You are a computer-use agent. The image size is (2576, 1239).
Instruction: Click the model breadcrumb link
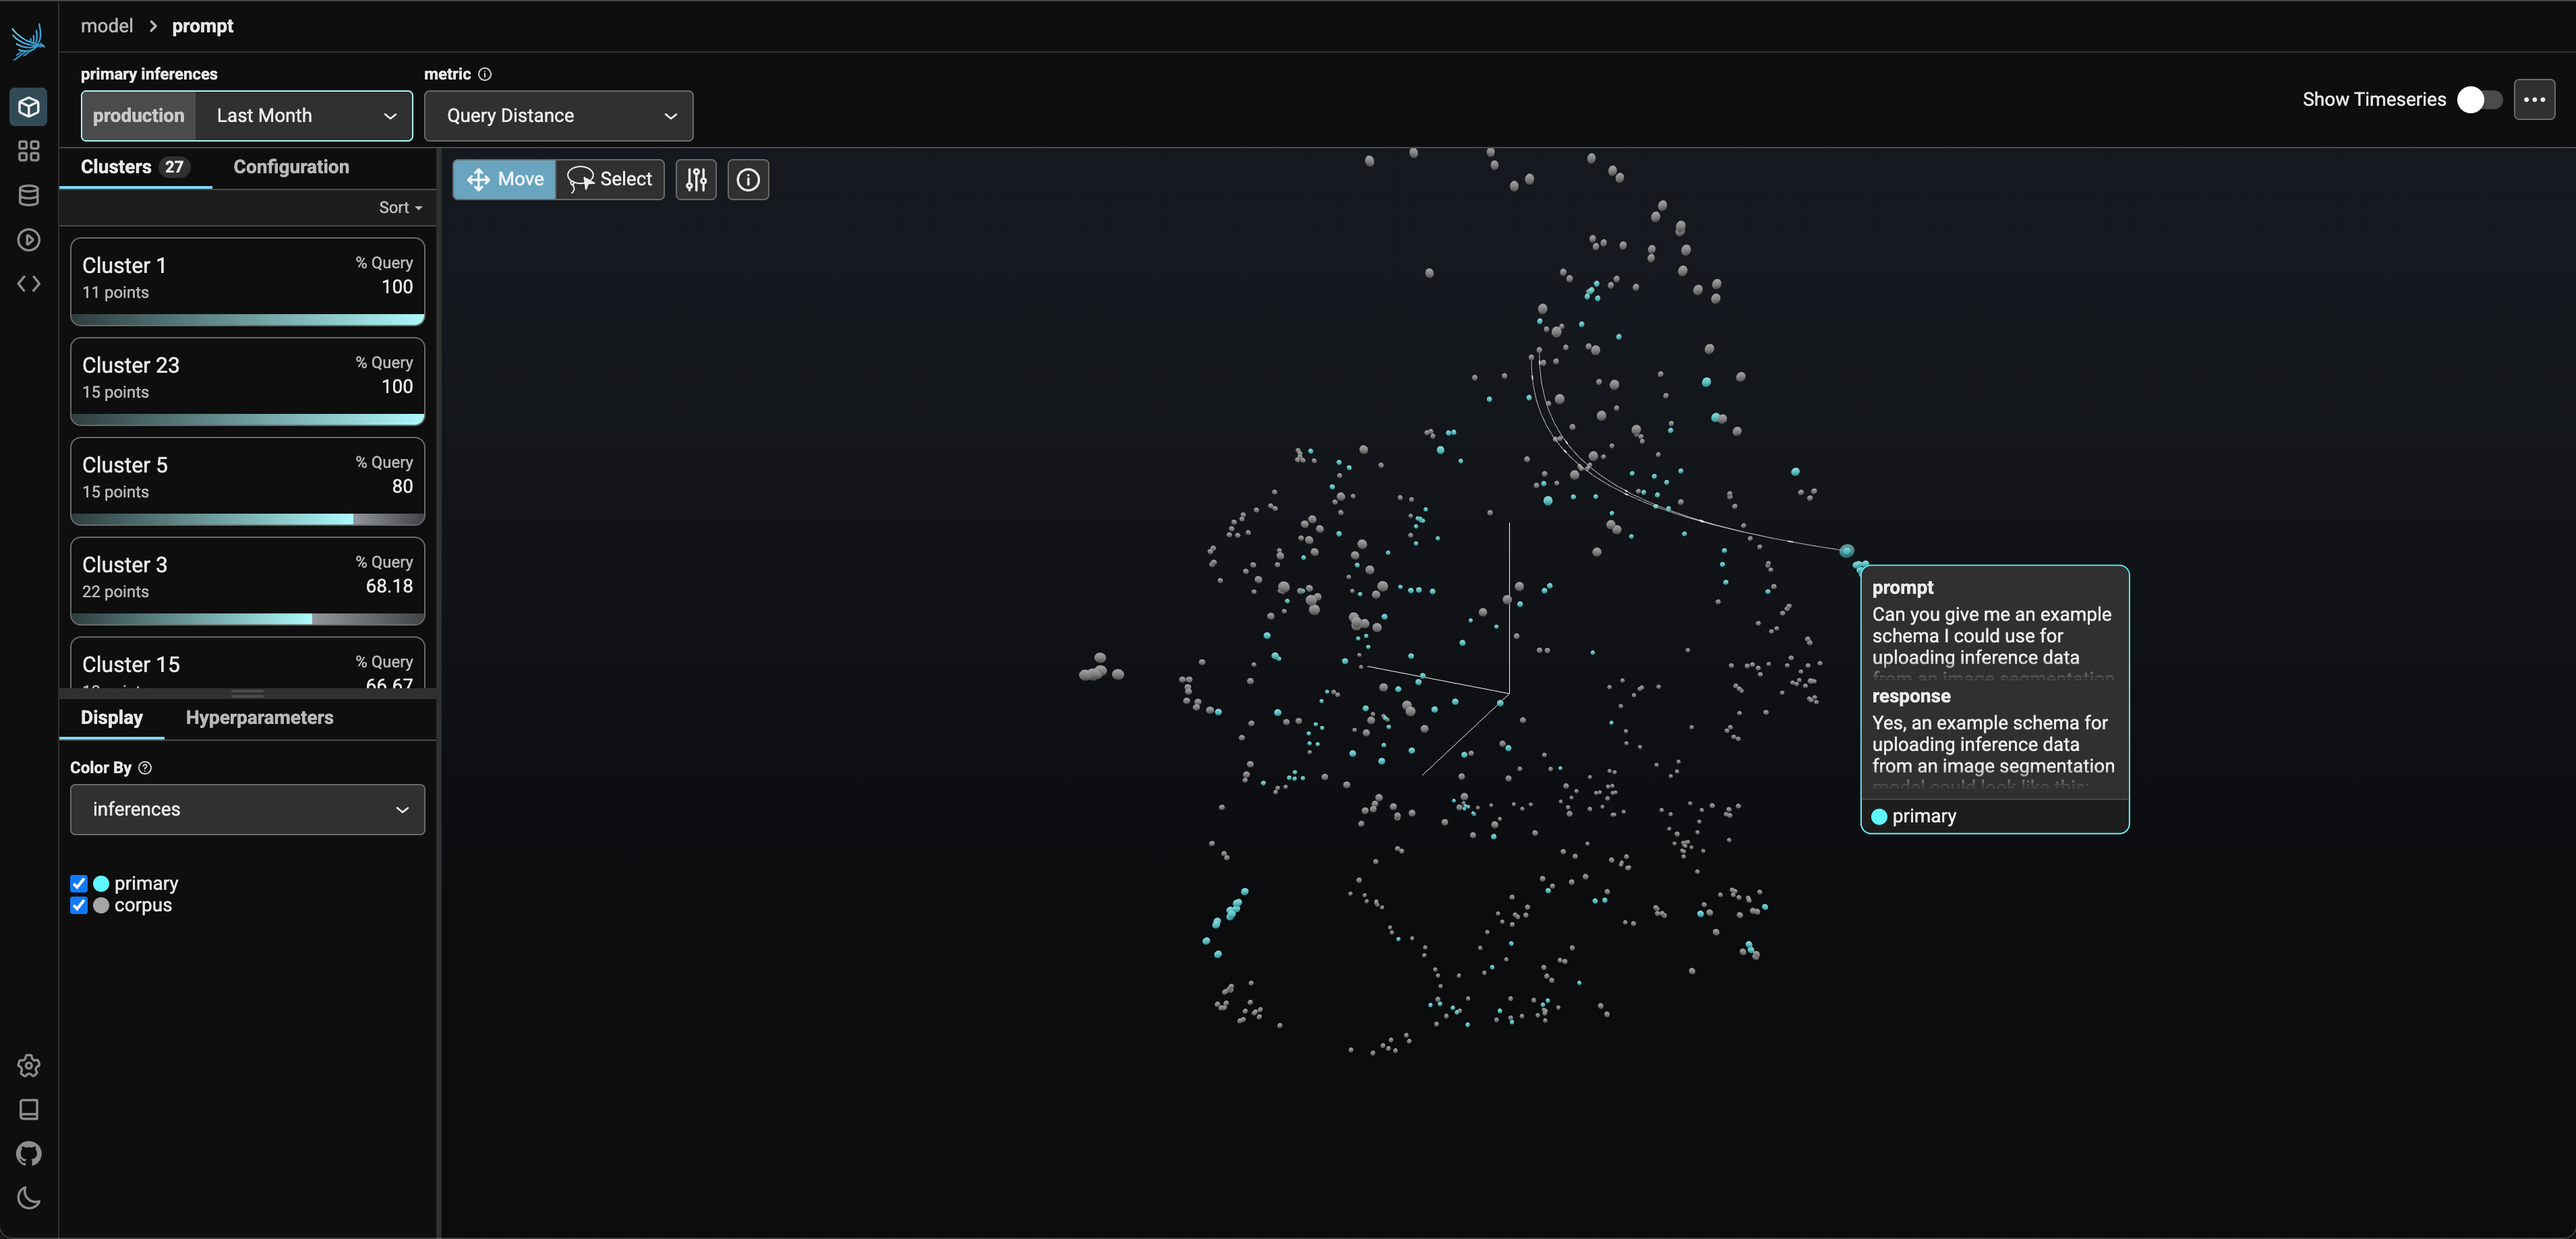pos(106,25)
